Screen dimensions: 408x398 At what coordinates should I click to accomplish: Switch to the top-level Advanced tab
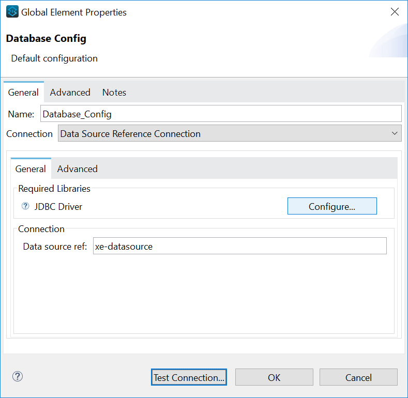point(70,93)
